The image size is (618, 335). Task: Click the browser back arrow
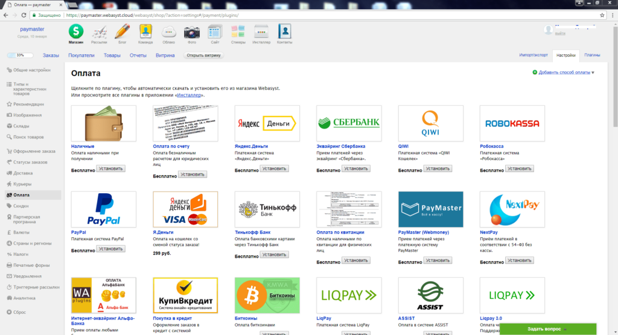[5, 15]
